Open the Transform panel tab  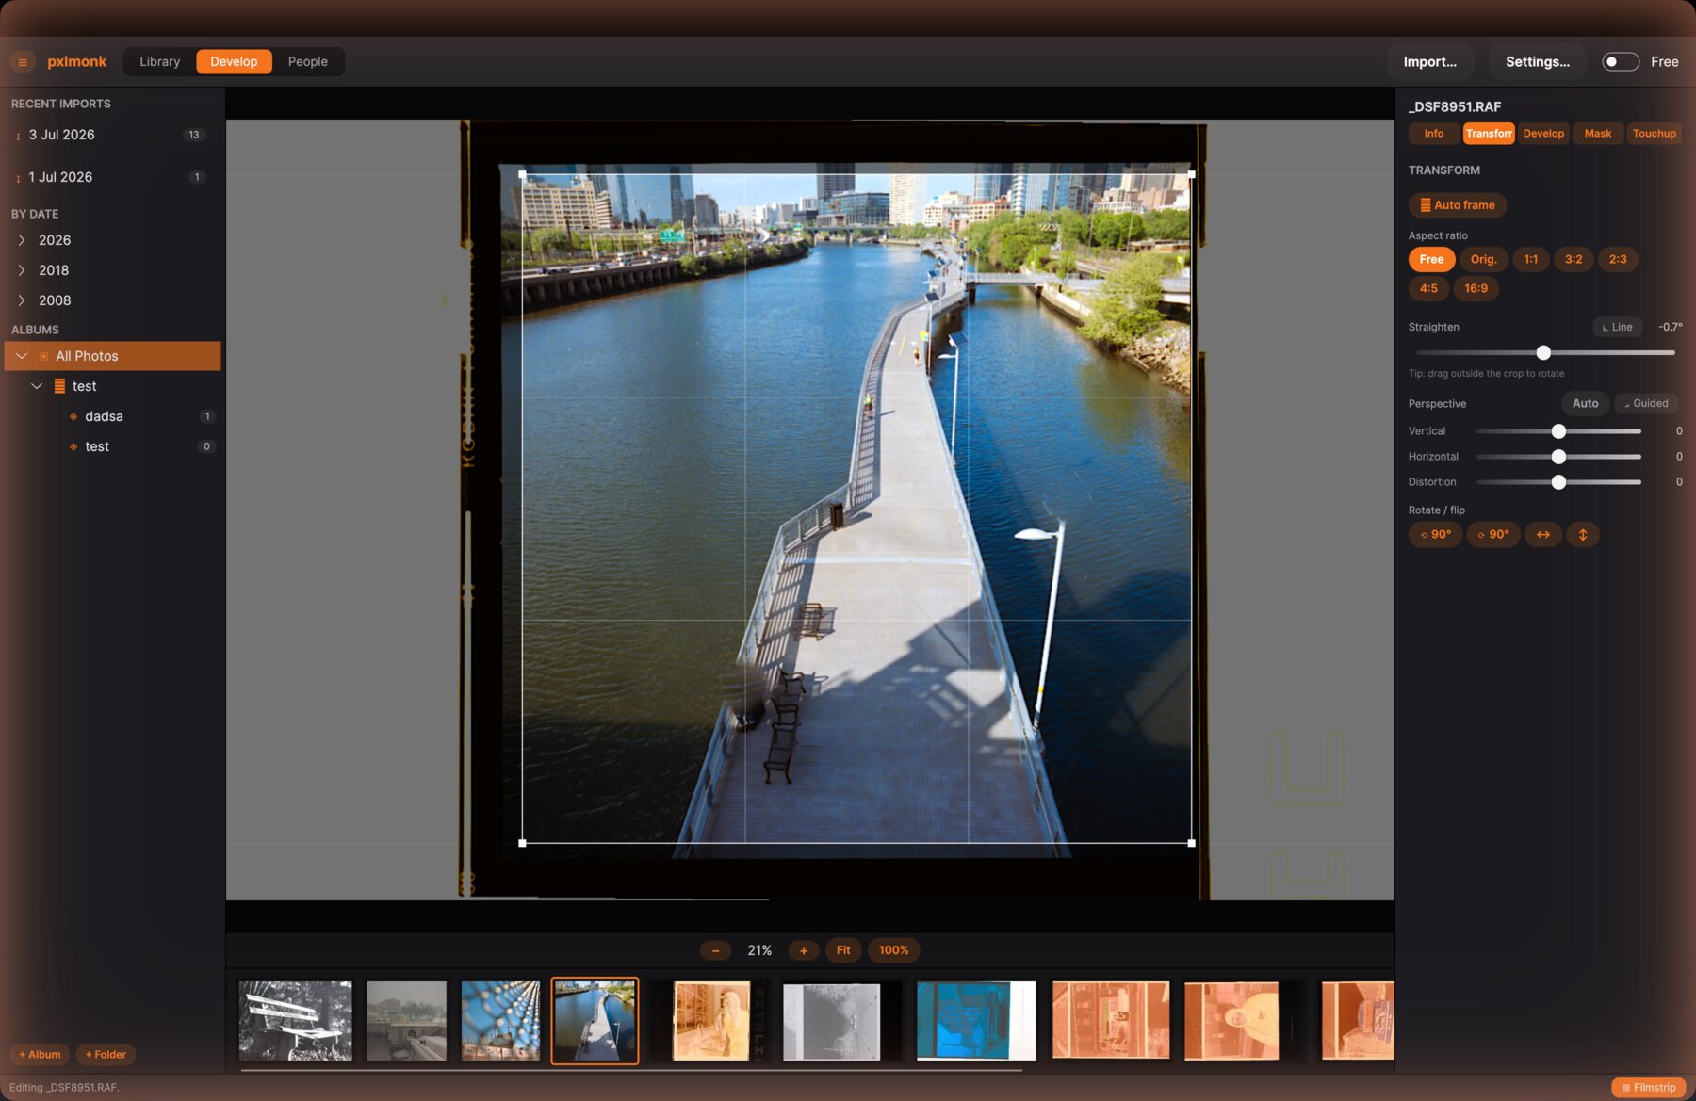tap(1489, 134)
